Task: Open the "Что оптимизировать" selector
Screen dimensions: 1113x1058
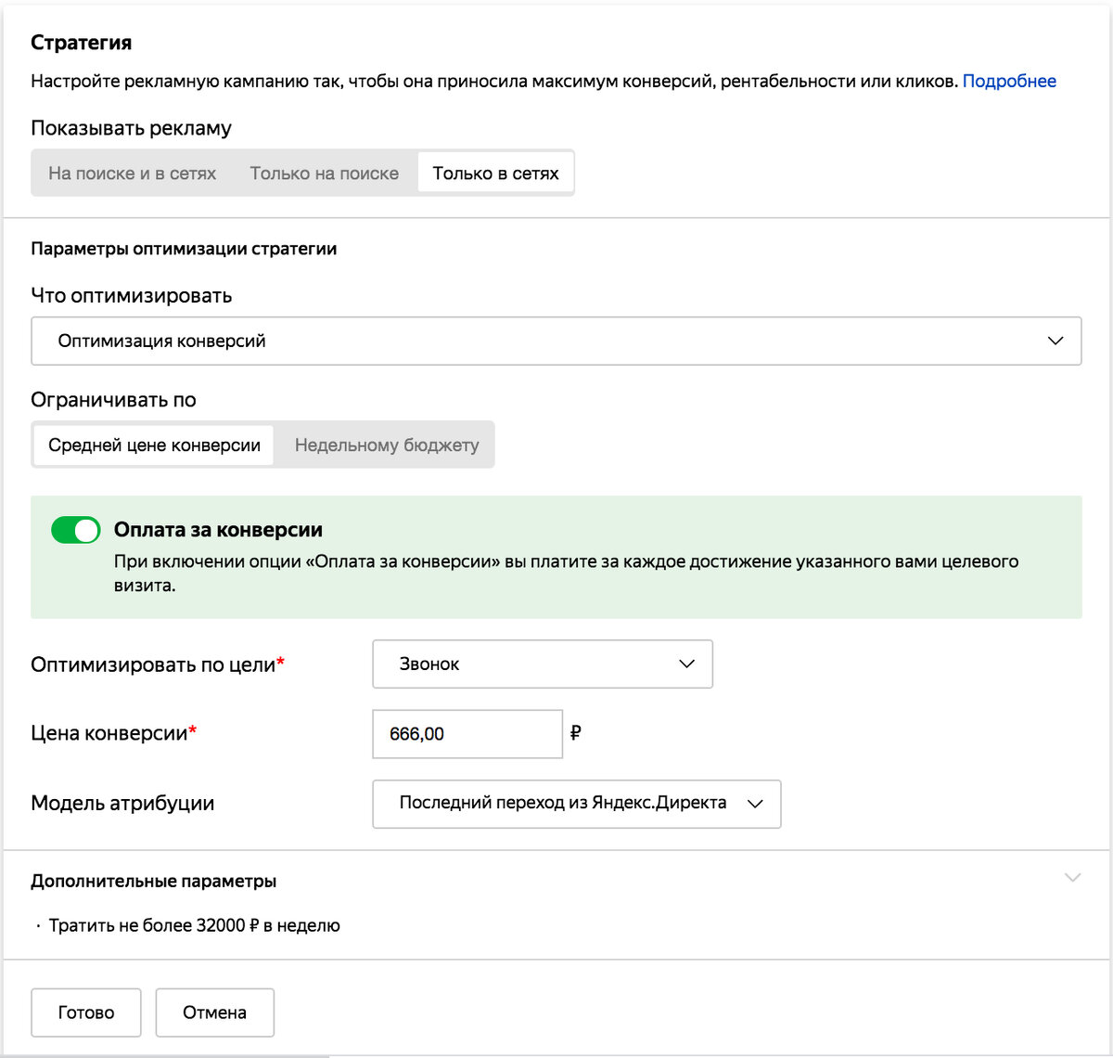Action: pyautogui.click(x=556, y=341)
